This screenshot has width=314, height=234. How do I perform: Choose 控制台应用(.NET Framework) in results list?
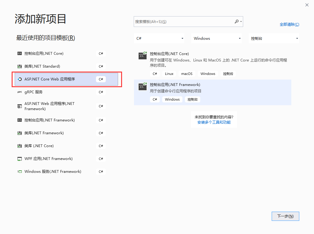[213, 92]
